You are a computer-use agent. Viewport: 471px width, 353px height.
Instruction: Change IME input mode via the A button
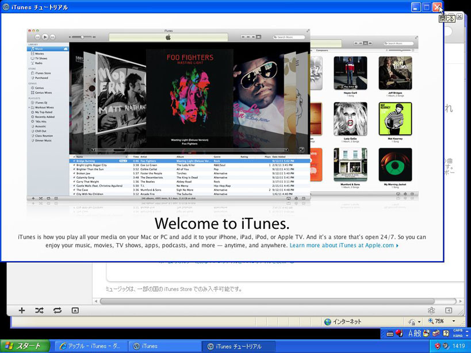click(x=411, y=333)
